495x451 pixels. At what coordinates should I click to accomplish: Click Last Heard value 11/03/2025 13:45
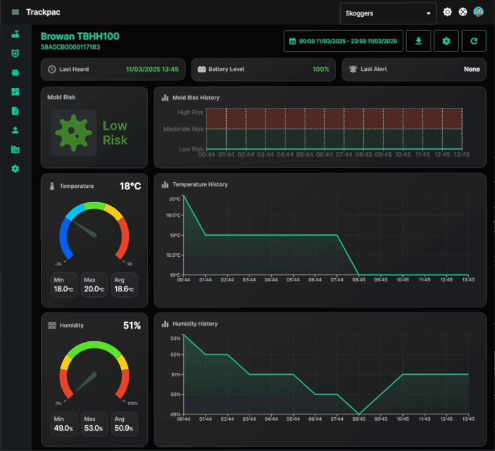coord(152,70)
